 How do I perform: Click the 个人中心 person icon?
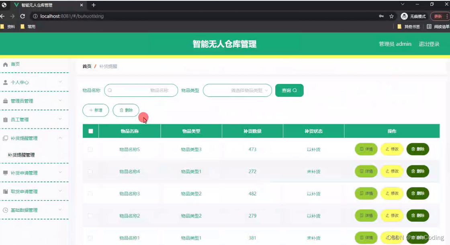tap(5, 82)
